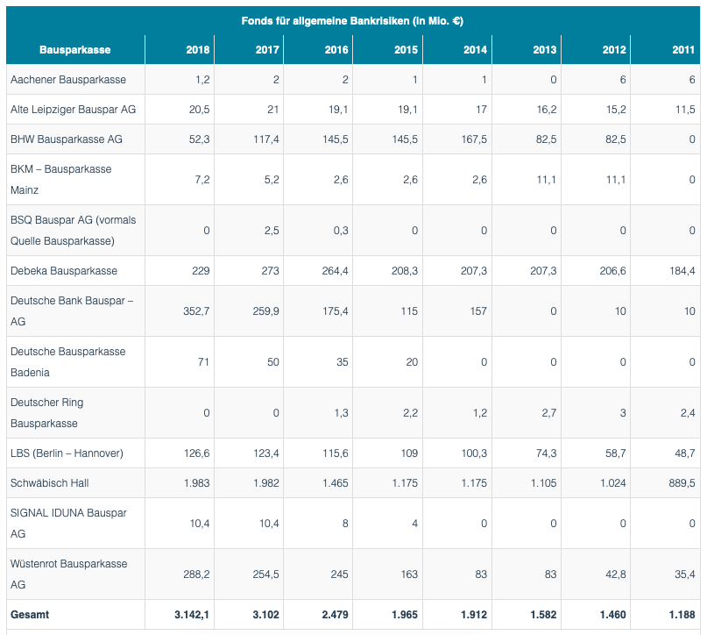Click Deutsche Bank Bauspar 2014 value 157
Viewport: 707px width, 635px height.
(478, 311)
